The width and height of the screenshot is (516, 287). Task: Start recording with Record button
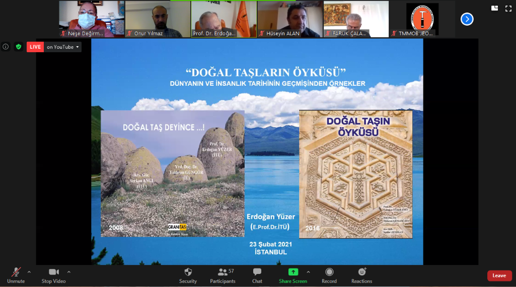[329, 275]
